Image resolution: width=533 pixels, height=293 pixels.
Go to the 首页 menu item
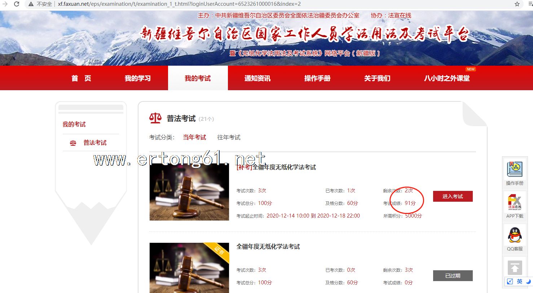tap(81, 78)
